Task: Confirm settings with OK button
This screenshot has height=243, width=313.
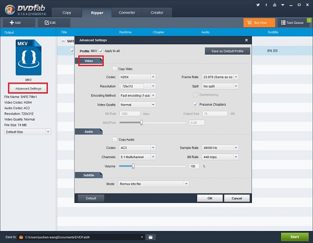Action: pos(210,198)
